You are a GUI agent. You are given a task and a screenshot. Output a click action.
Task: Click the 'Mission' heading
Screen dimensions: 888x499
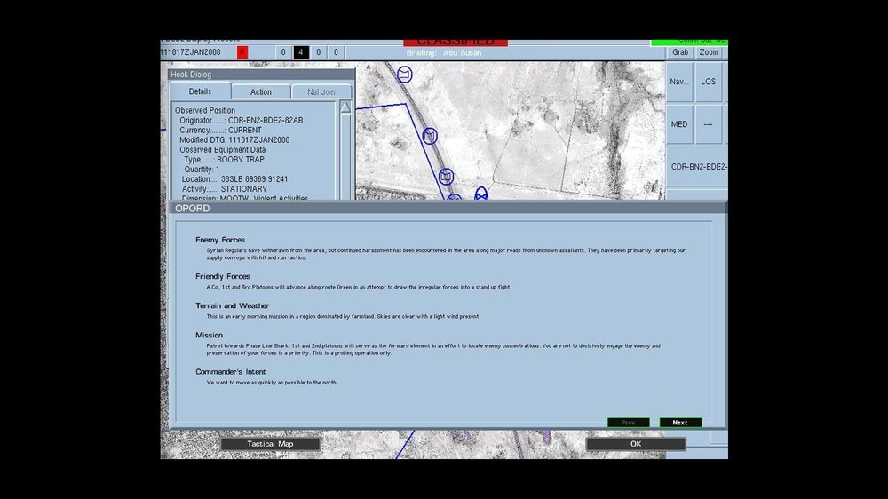click(209, 336)
